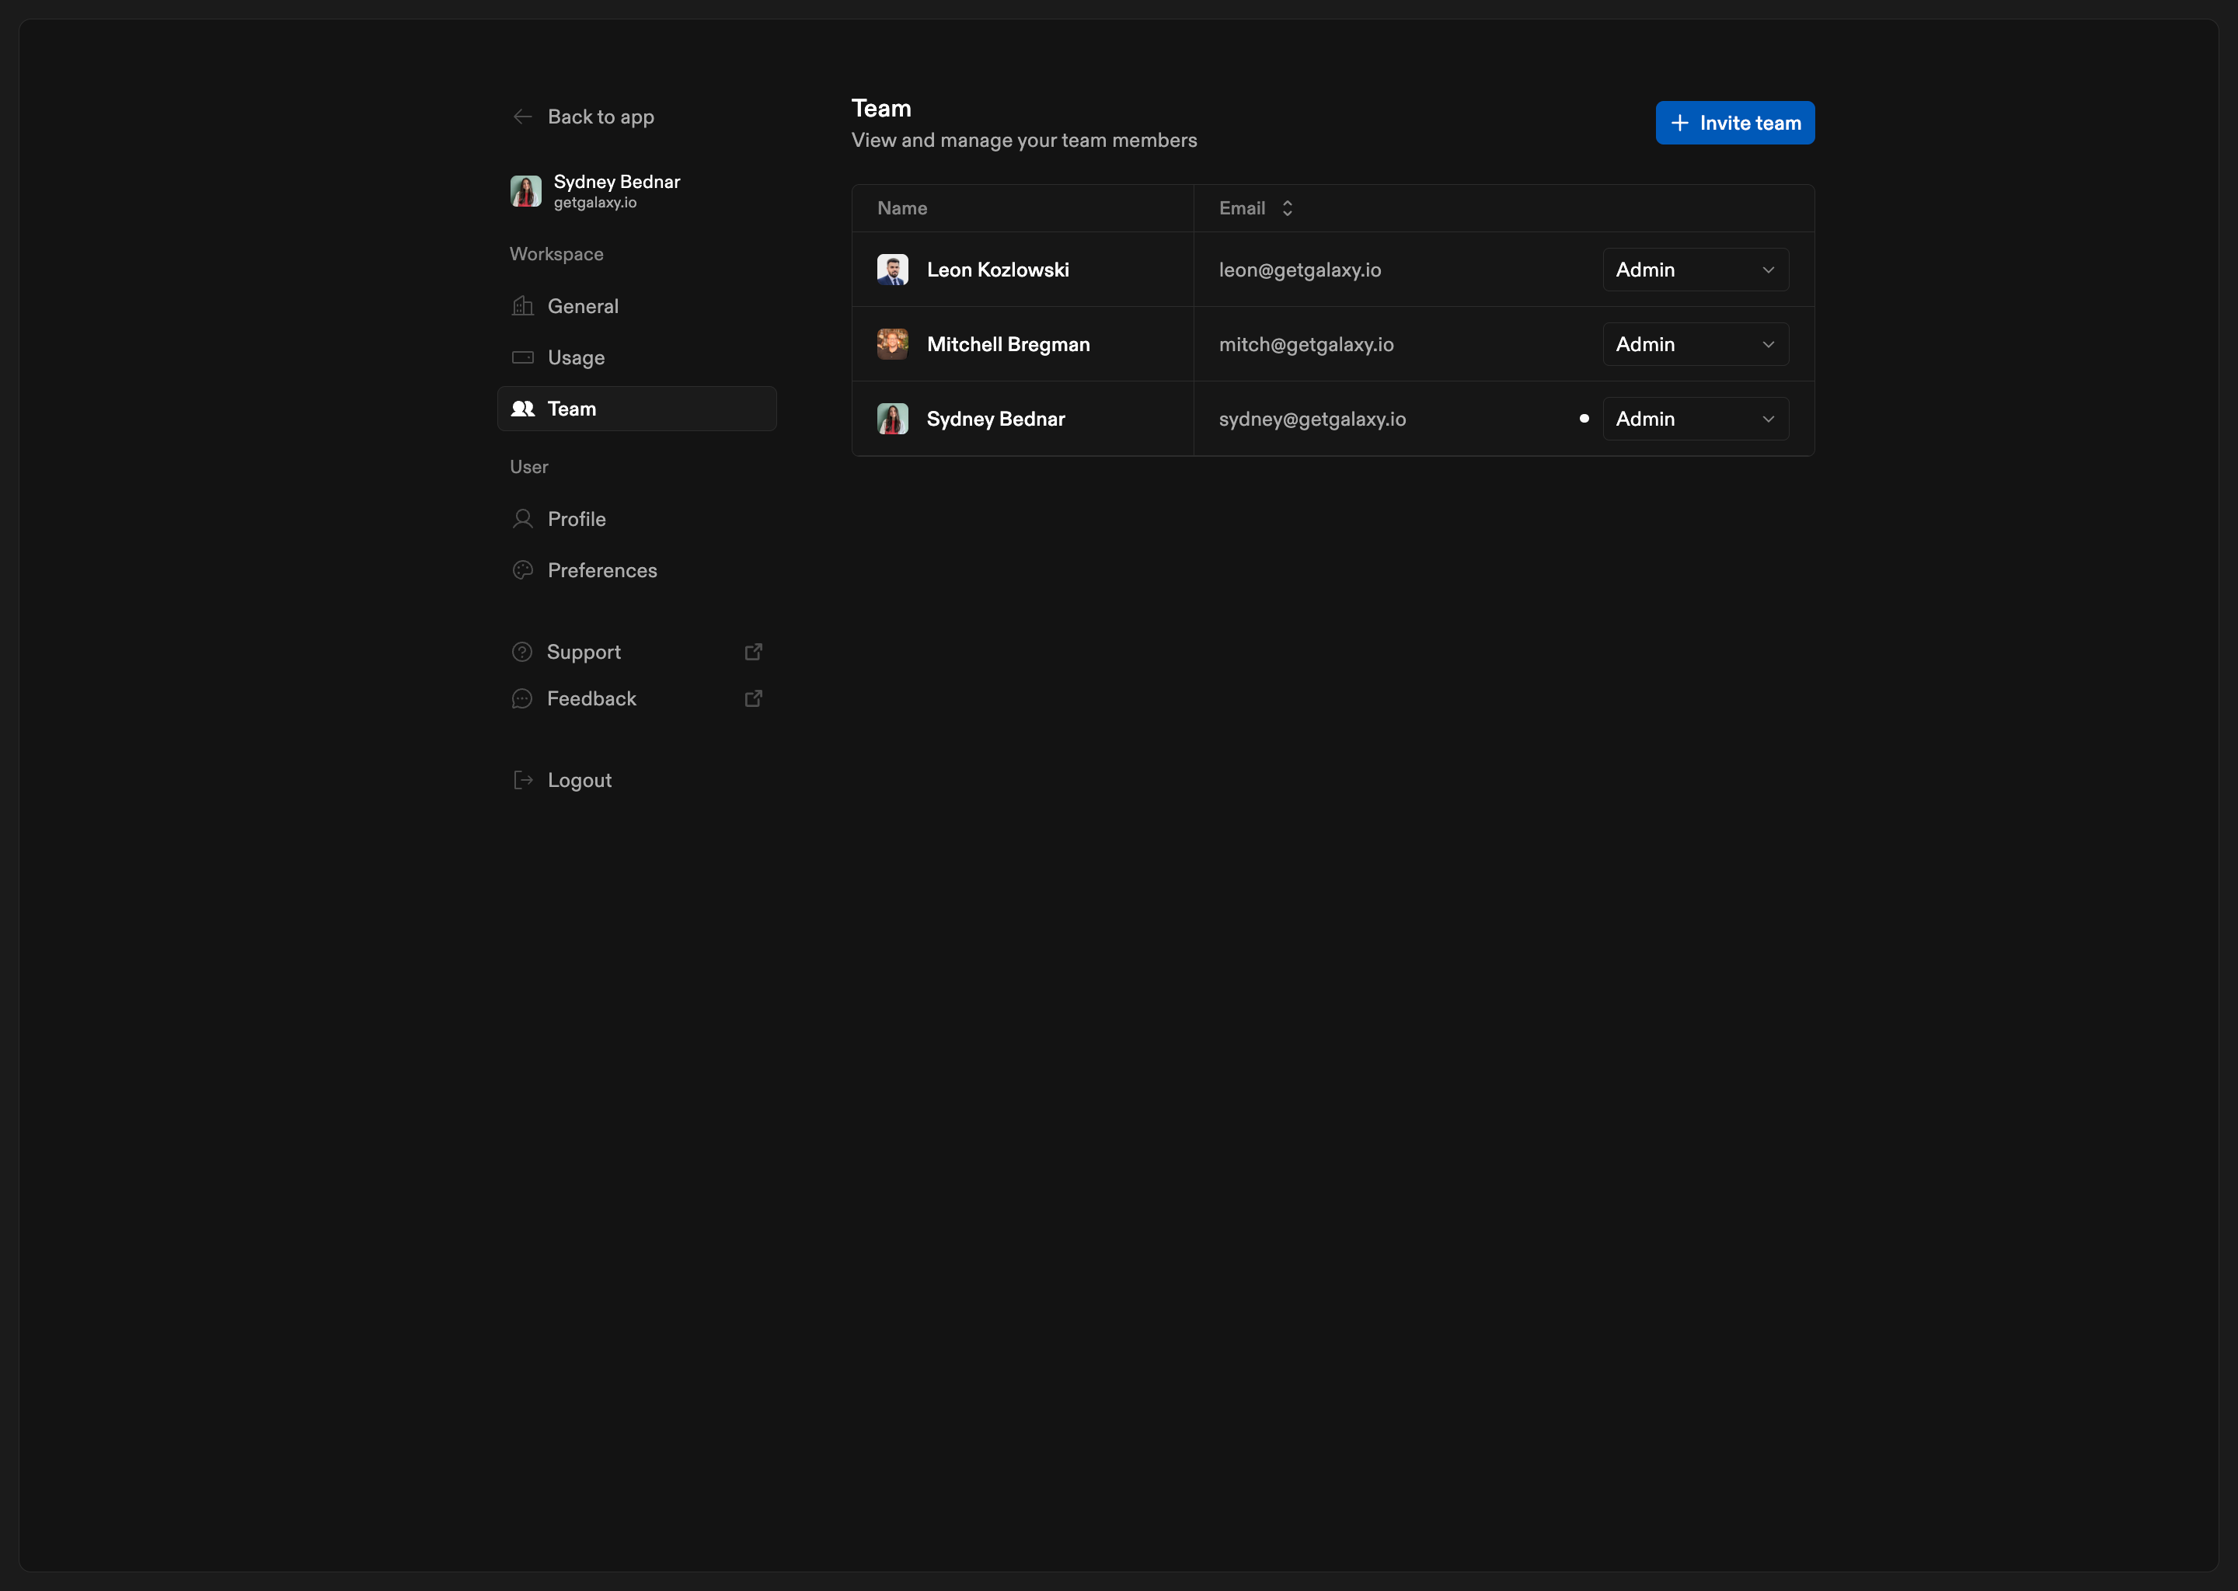Click Back to app link
Screen dimensions: 2238x1591
click(600, 117)
